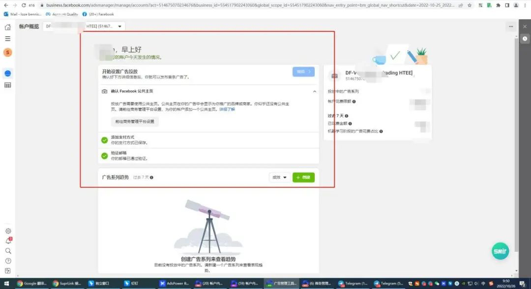Click the green 创建 button

(303, 177)
